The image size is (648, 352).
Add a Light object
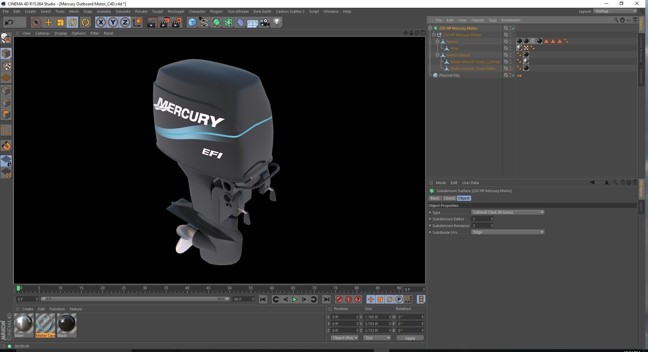coord(277,23)
